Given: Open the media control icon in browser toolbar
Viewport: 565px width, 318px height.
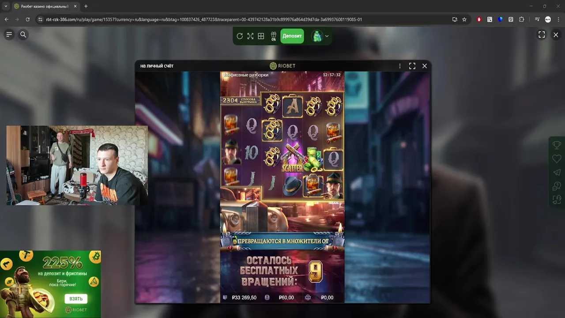Looking at the screenshot, I should [537, 19].
